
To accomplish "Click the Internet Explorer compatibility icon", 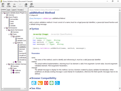I will [x=34, y=83].
